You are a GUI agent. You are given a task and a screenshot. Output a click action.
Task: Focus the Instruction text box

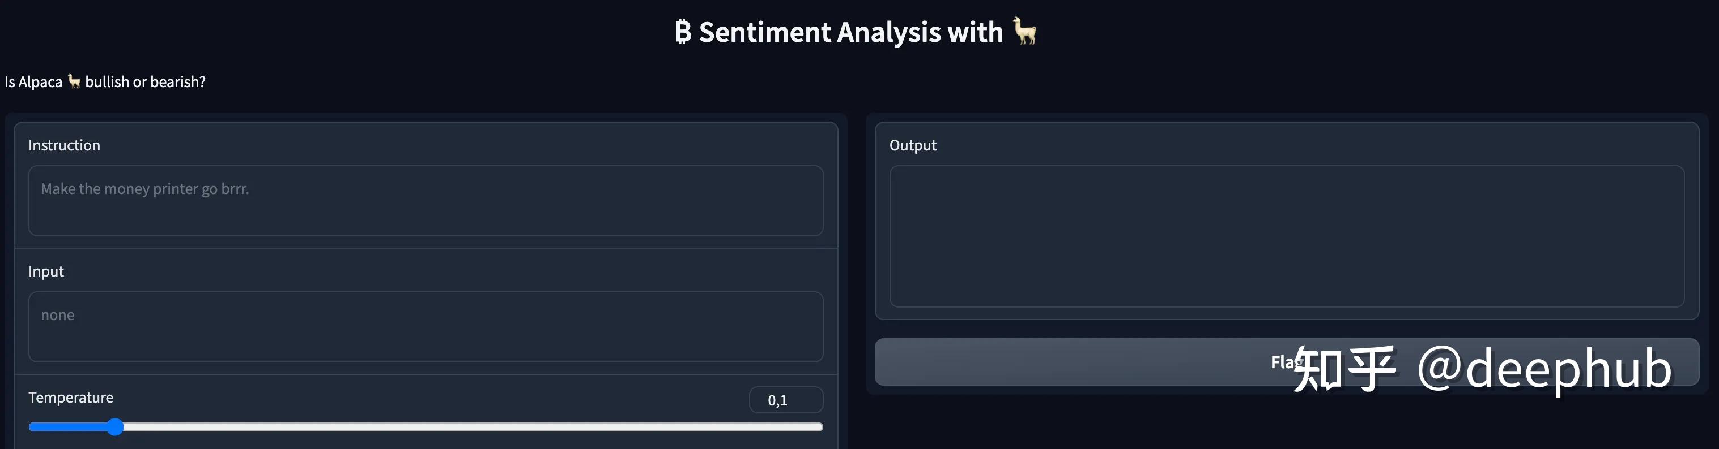coord(425,201)
